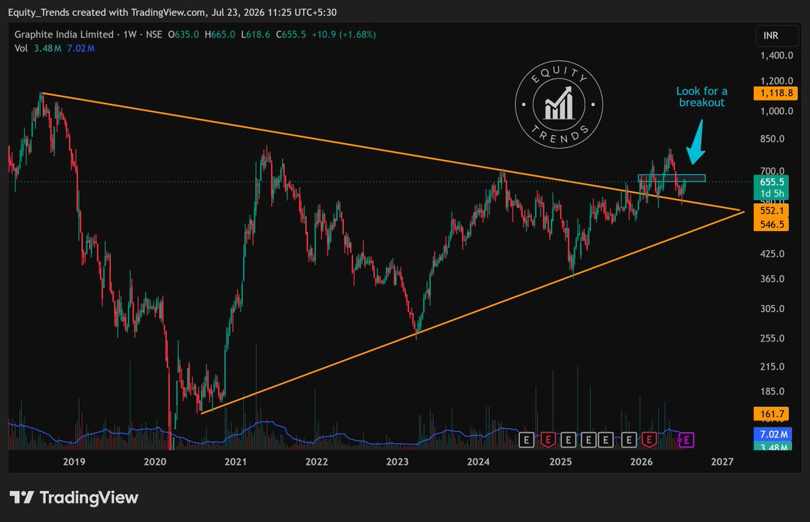Click the red earnings marker before 2025
Image resolution: width=810 pixels, height=522 pixels.
[548, 440]
